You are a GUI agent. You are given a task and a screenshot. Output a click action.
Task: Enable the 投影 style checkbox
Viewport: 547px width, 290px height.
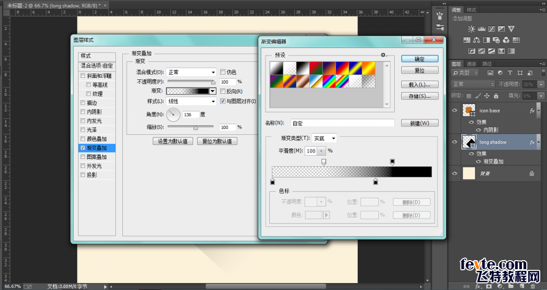(83, 175)
